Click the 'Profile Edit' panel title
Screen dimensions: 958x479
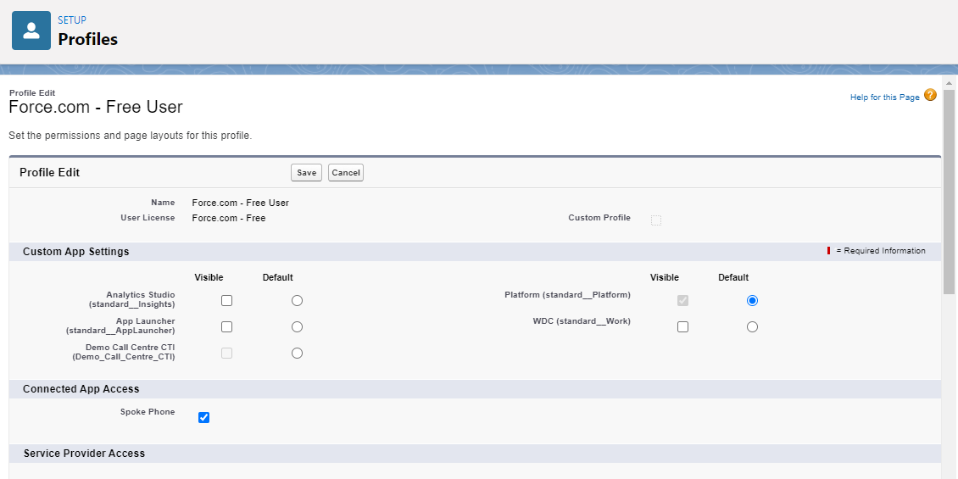(x=49, y=173)
